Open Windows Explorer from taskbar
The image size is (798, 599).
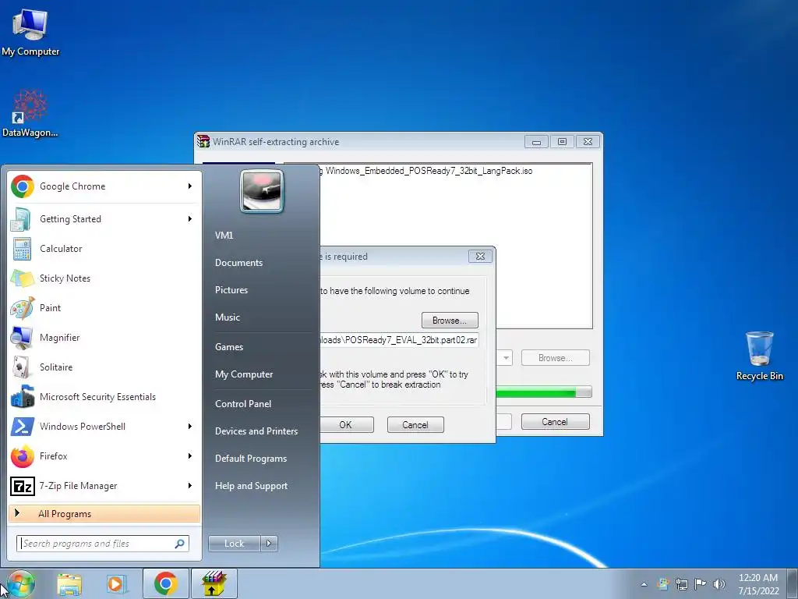pos(69,583)
